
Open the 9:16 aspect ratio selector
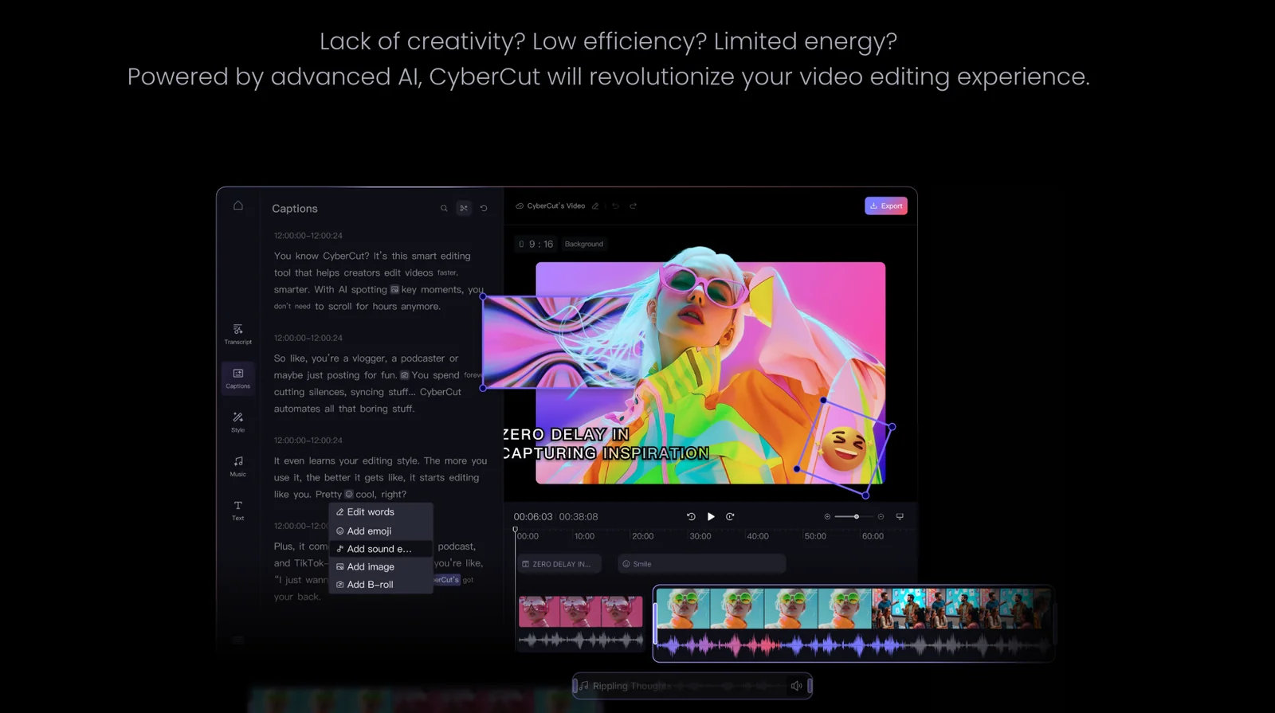[536, 245]
